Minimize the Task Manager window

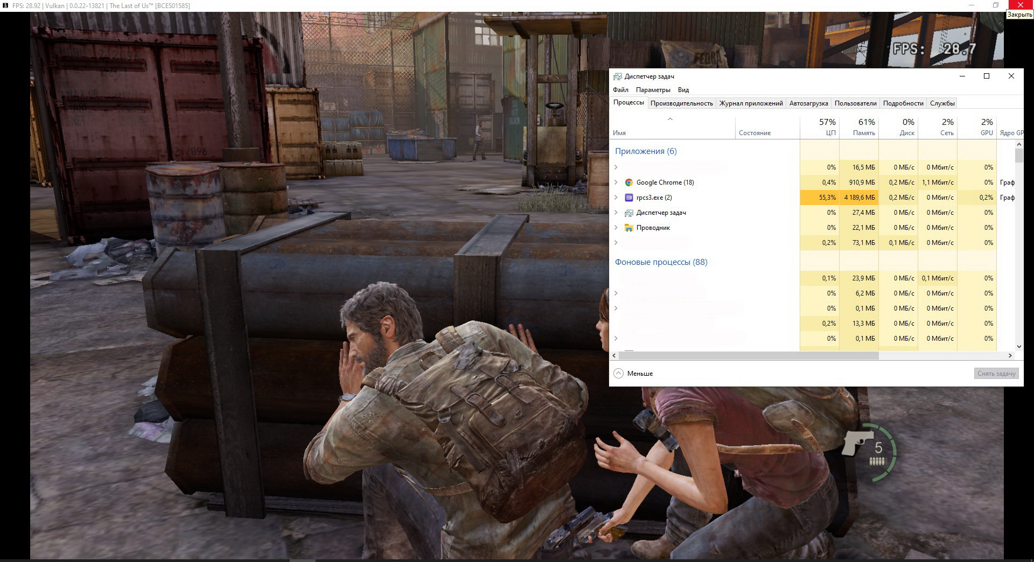click(962, 76)
